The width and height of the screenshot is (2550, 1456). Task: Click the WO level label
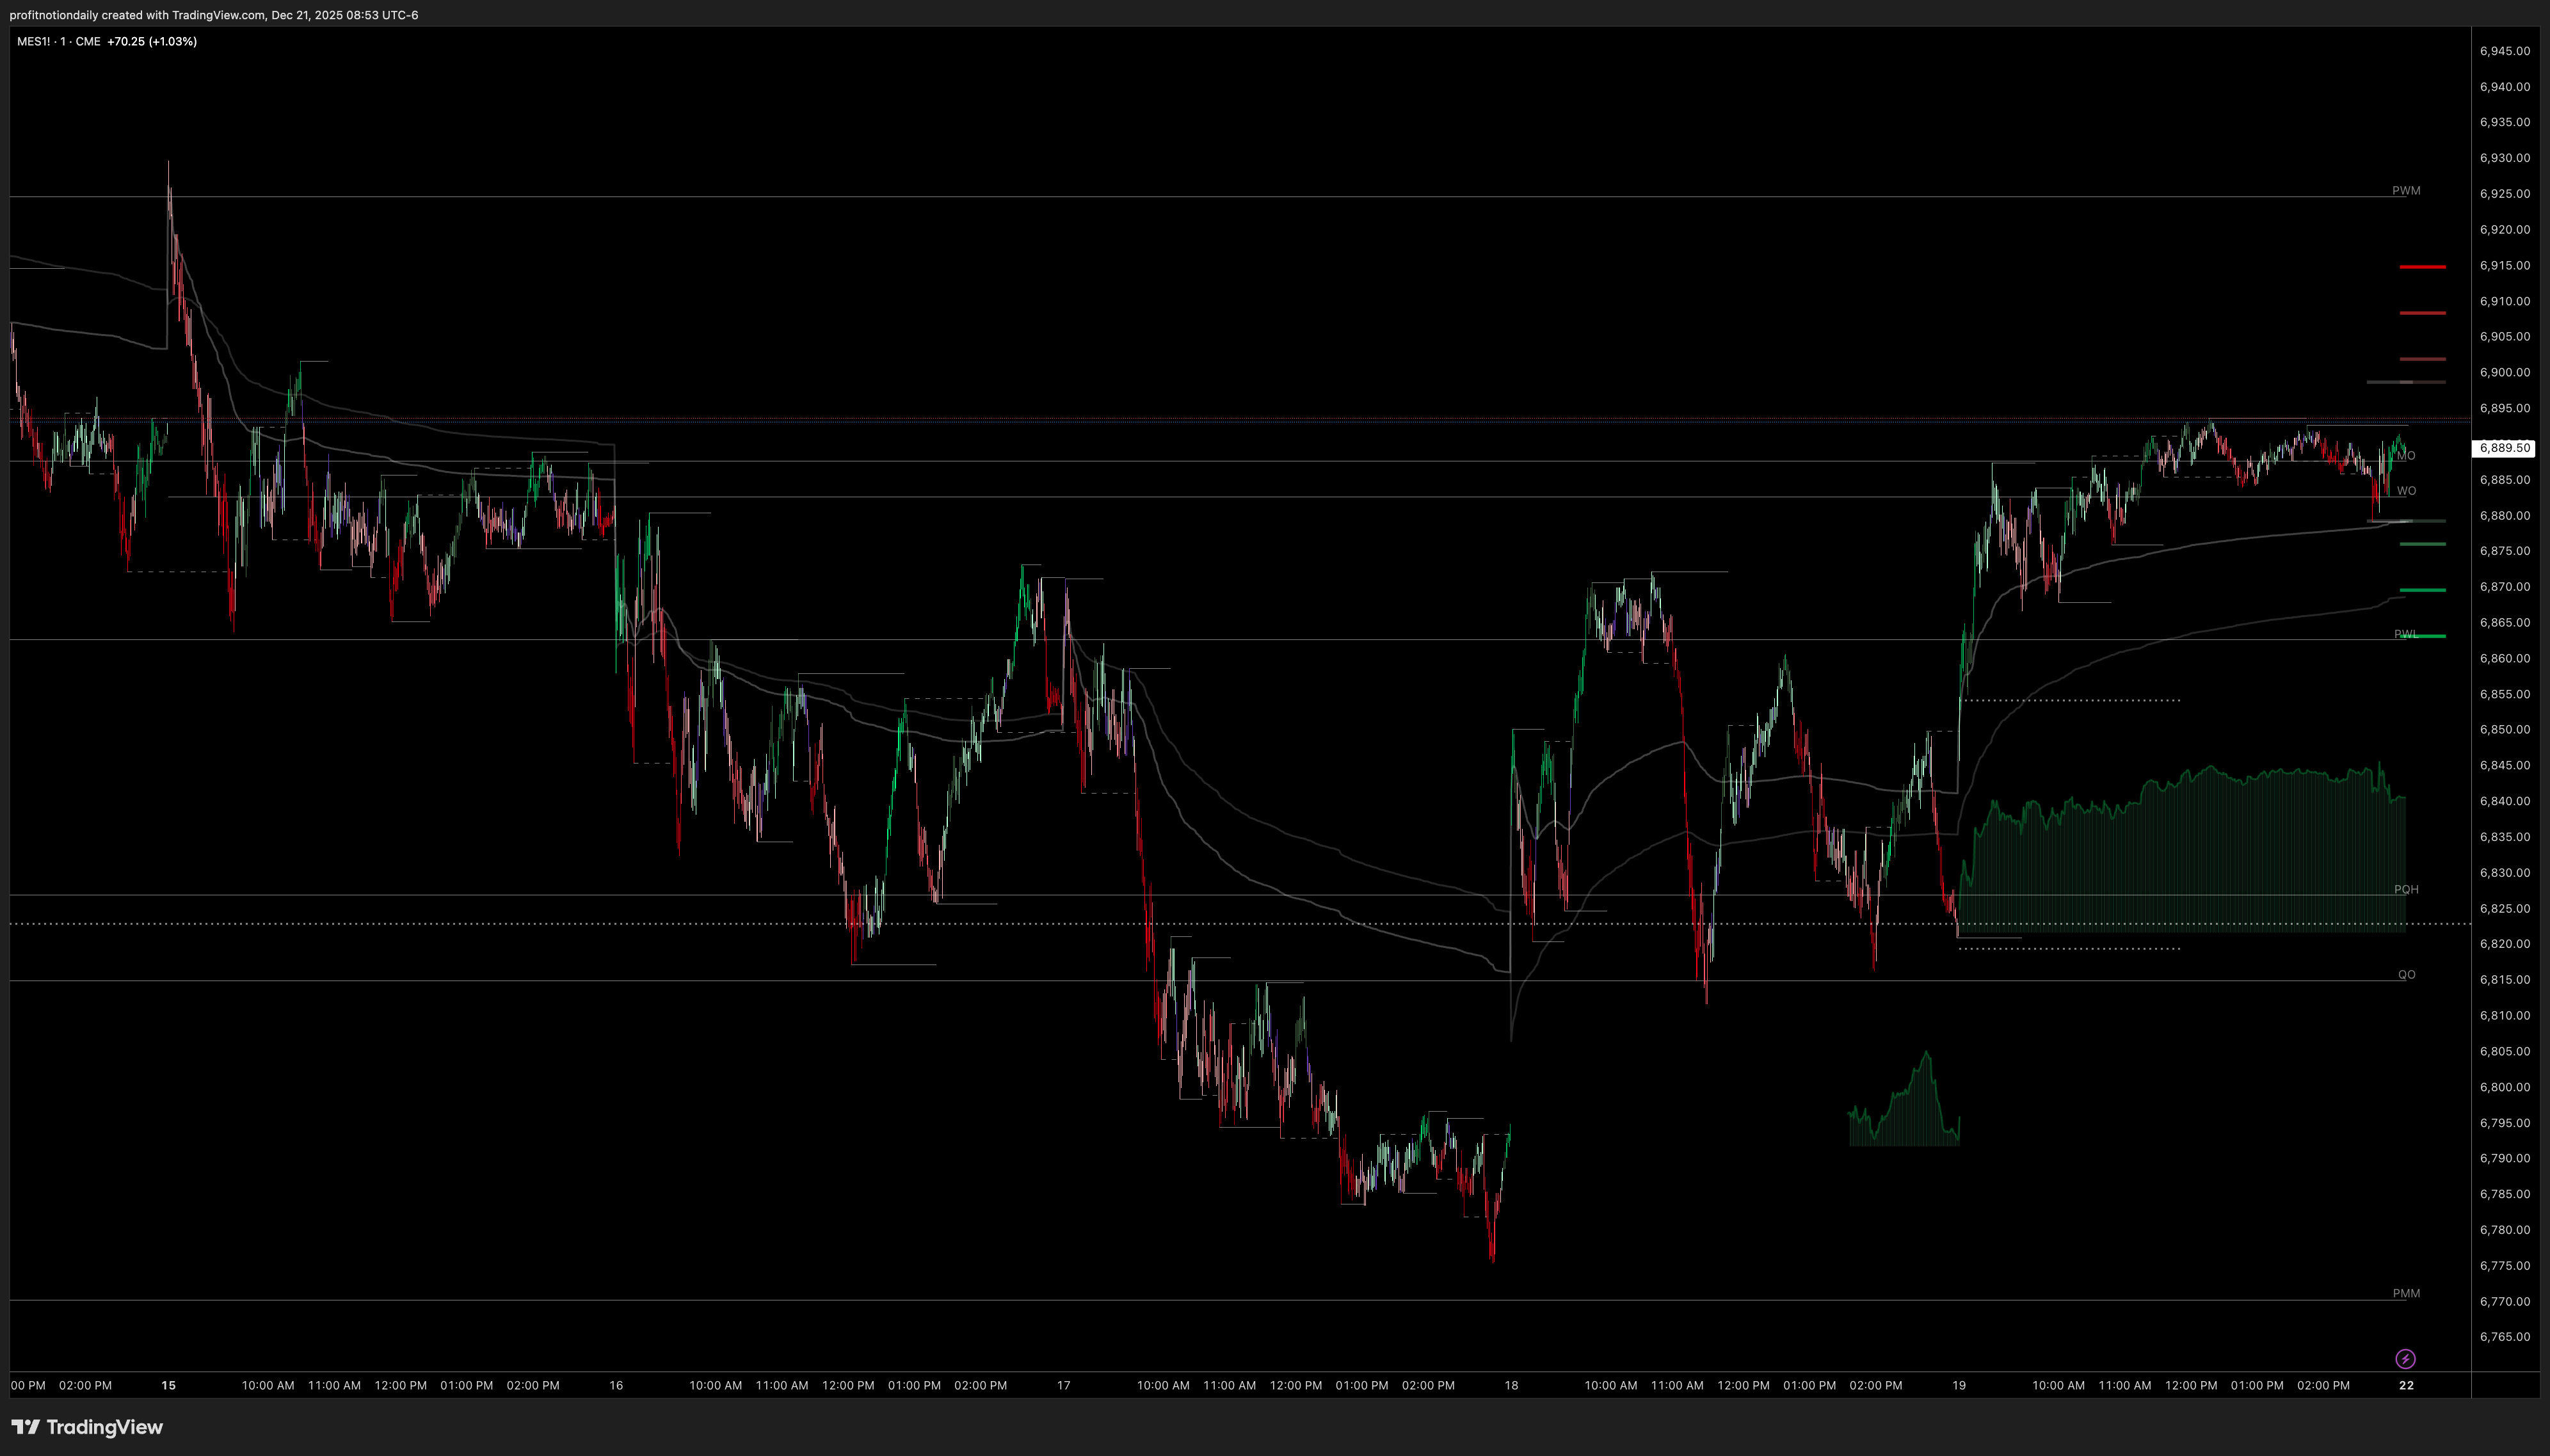[x=2406, y=491]
